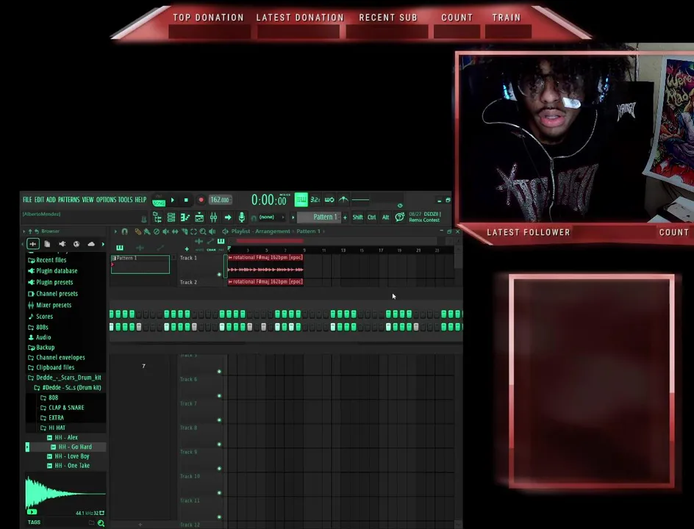Select the playlist mute tool

pyautogui.click(x=165, y=231)
